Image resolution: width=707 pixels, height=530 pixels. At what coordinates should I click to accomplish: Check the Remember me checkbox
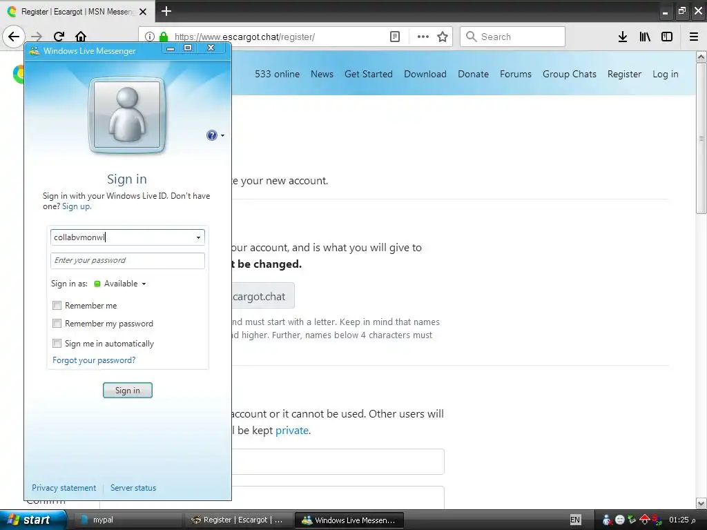coord(57,306)
